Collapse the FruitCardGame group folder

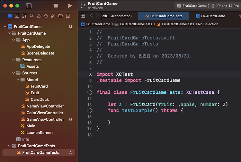point(9,33)
